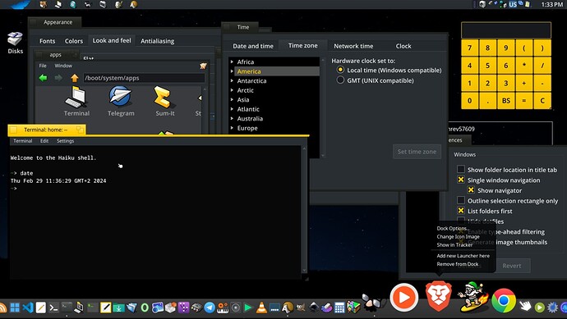The height and width of the screenshot is (319, 567).
Task: Open Antialiasing tab in Appearance
Action: (157, 41)
